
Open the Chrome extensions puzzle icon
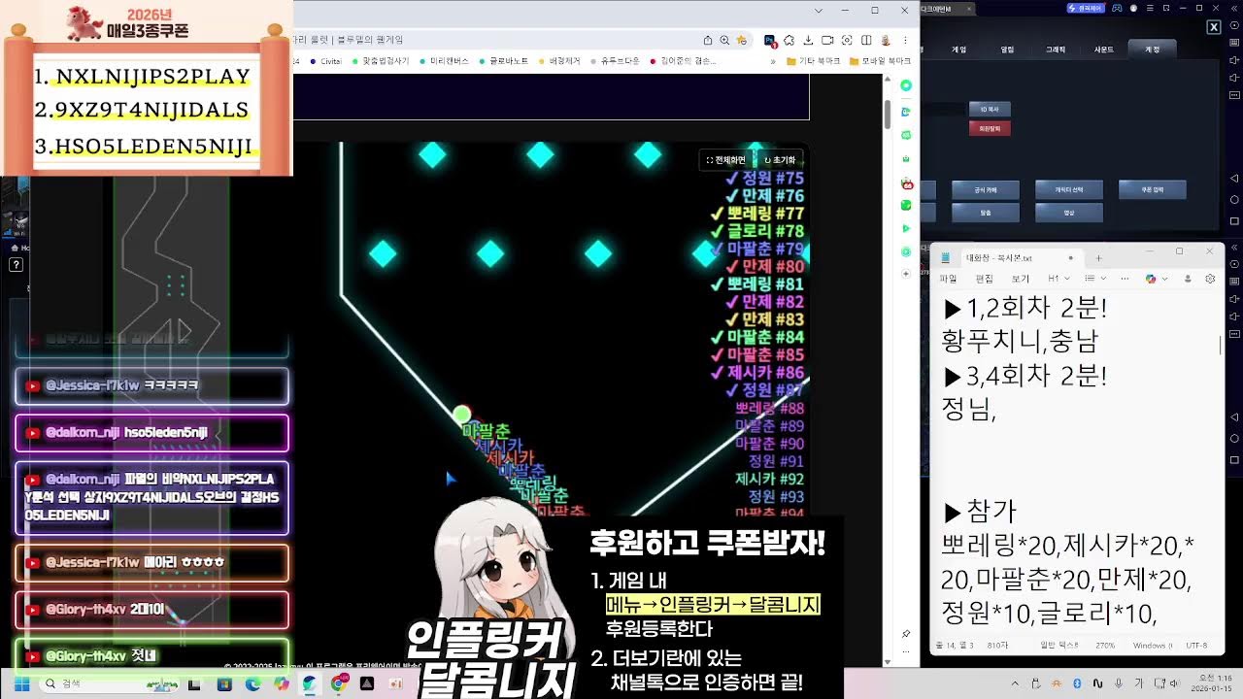[789, 40]
